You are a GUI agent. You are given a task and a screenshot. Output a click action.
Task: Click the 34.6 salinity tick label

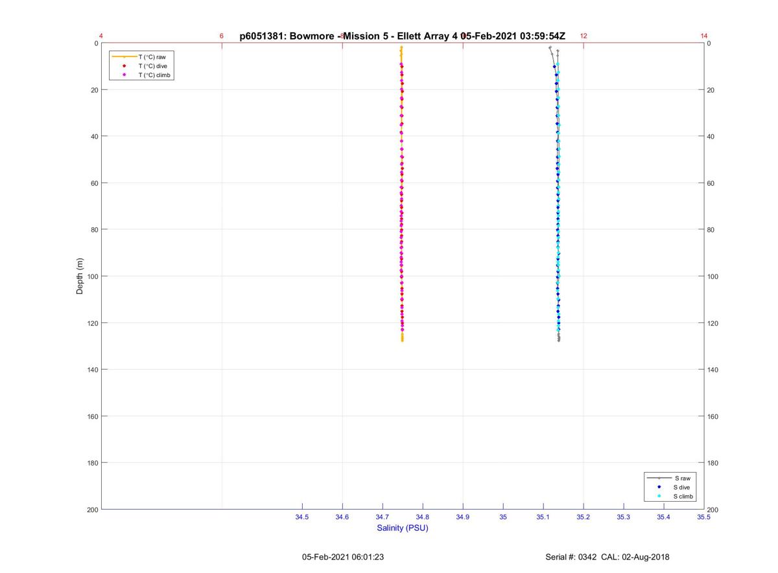(x=342, y=517)
